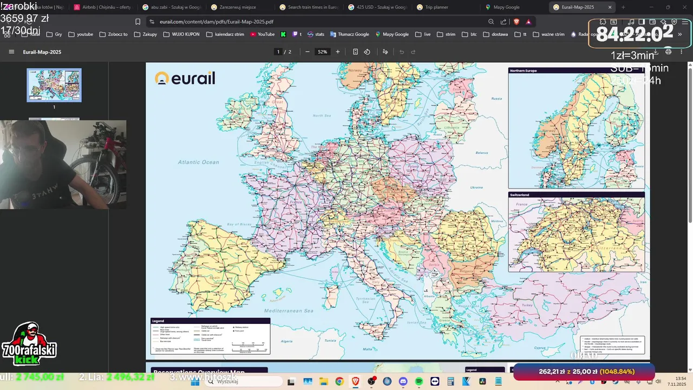The height and width of the screenshot is (390, 693).
Task: Open the PDF viewer sidebar menu icon
Action: (11, 52)
